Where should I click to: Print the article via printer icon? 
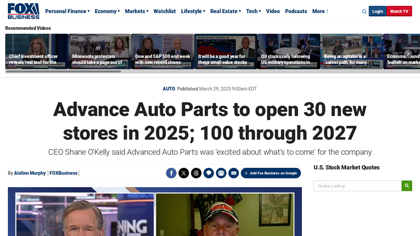pos(221,173)
